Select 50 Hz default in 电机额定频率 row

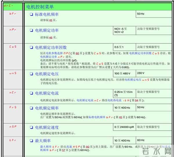(154, 108)
